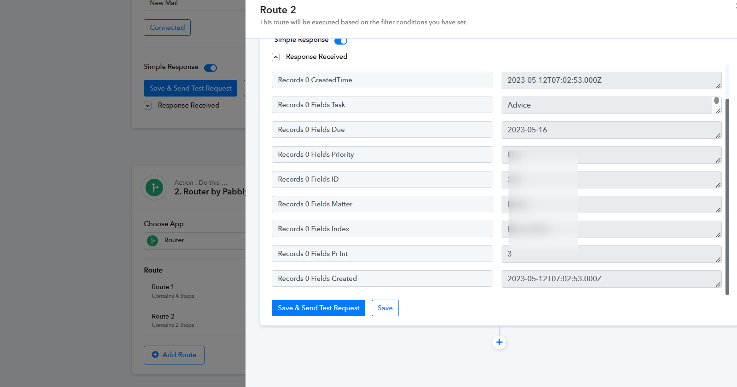Click resize handle of Fields Pr Int value
The image size is (737, 387).
[x=718, y=260]
